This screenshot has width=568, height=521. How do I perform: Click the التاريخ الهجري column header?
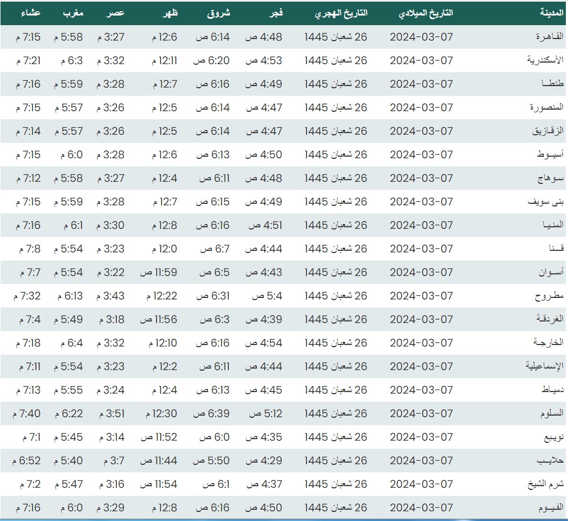pyautogui.click(x=341, y=13)
